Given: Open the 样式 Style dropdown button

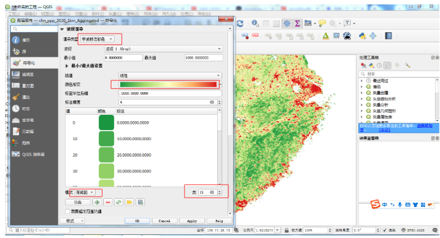Looking at the screenshot, I should [72, 221].
